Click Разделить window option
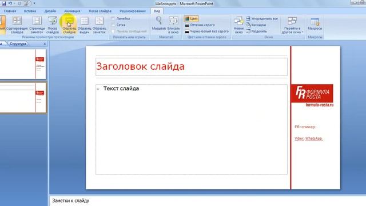 point(257,31)
